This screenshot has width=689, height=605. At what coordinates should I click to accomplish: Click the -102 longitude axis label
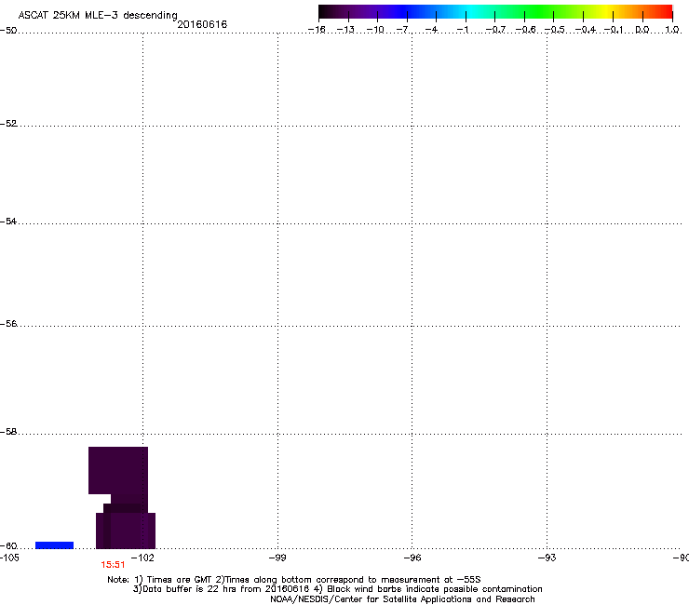(142, 558)
